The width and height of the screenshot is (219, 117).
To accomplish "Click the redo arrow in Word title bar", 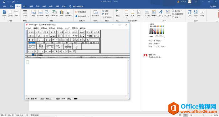I will click(x=13, y=2).
